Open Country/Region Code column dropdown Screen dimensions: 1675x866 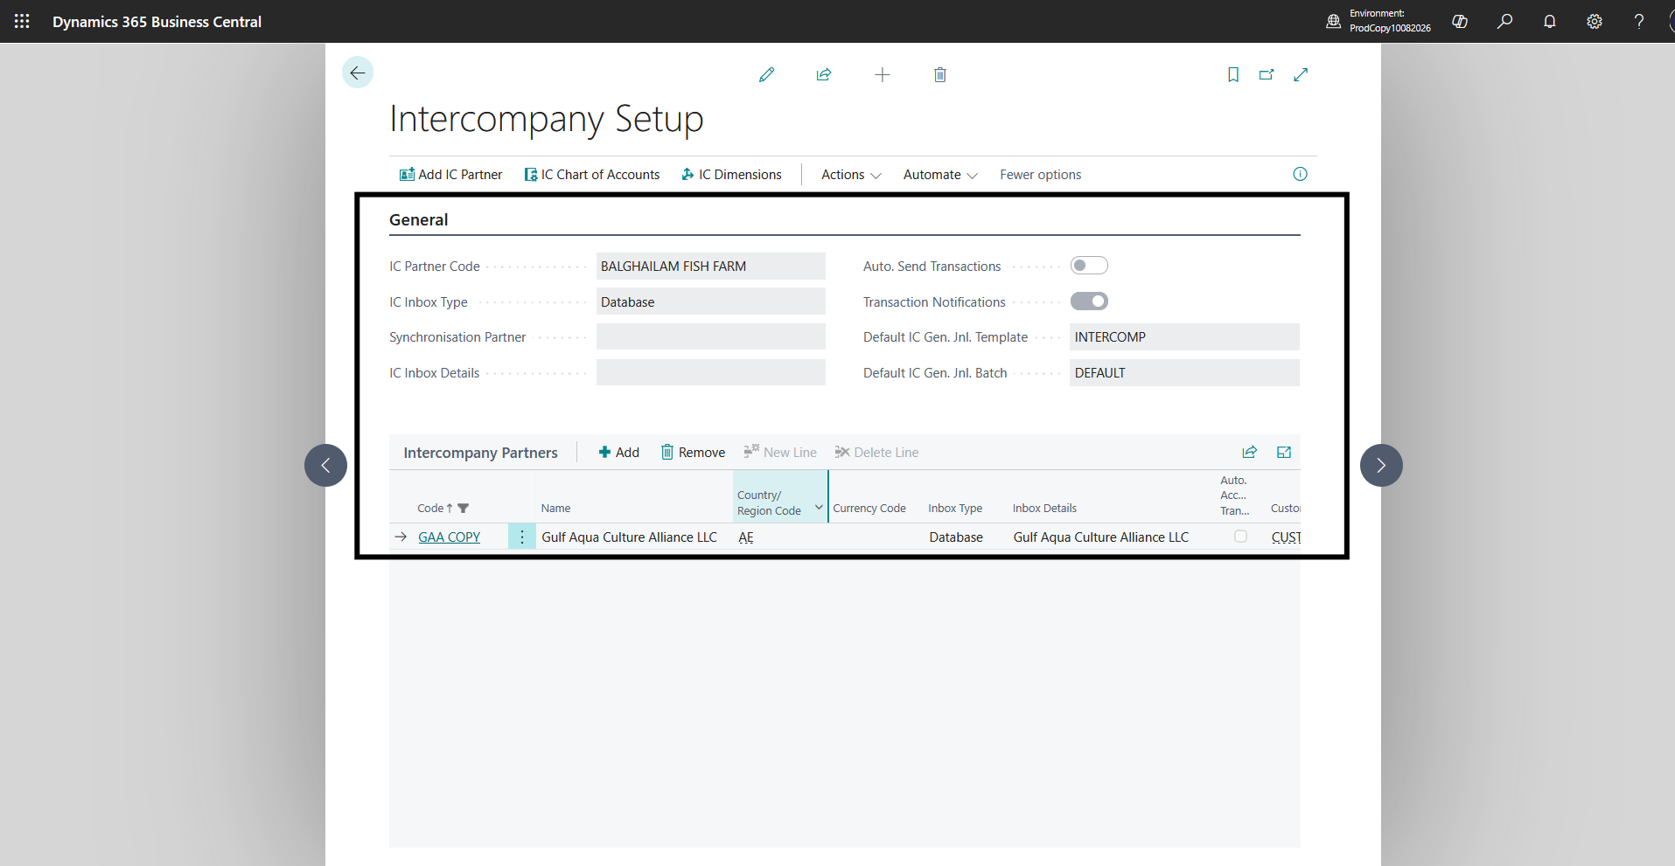coord(819,507)
